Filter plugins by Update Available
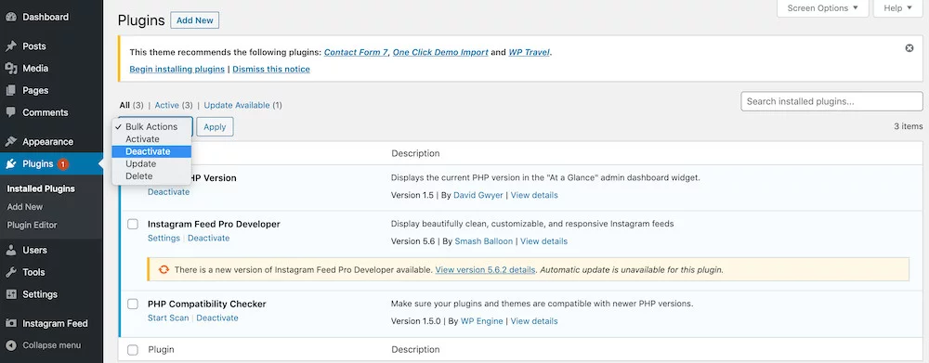929x363 pixels. (x=237, y=106)
